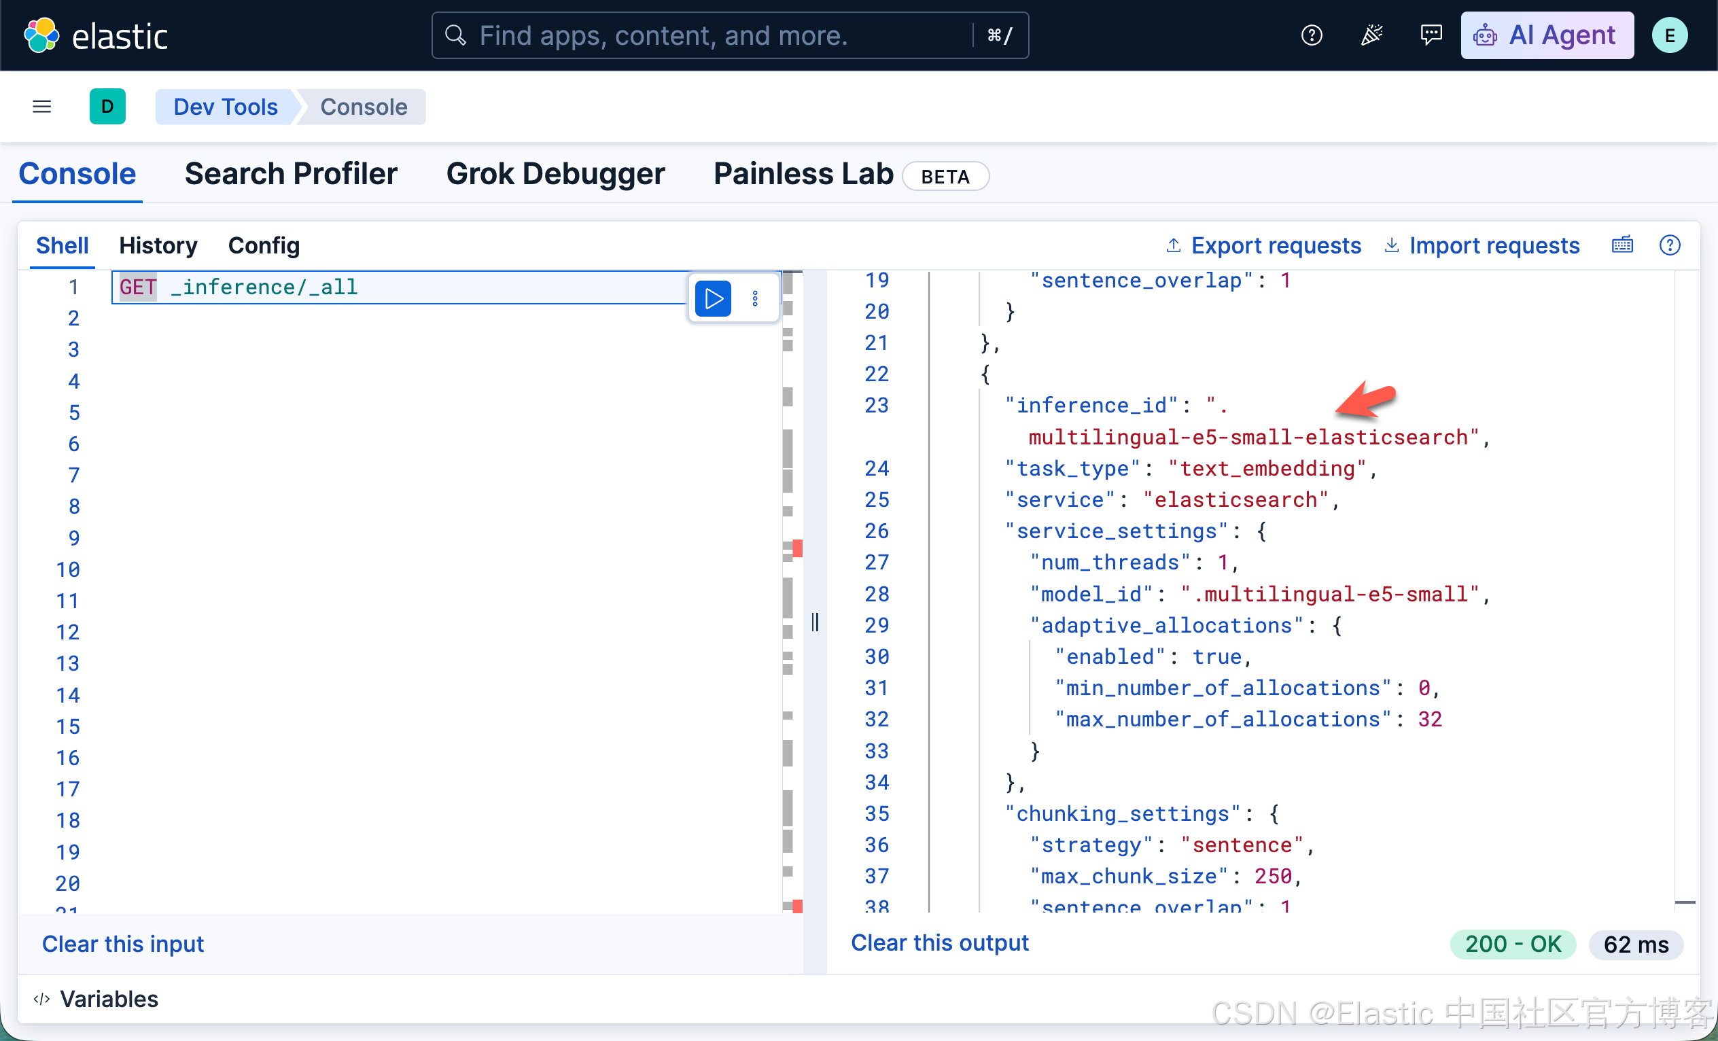The width and height of the screenshot is (1718, 1041).
Task: Click the Elastic logo
Action: pos(97,35)
